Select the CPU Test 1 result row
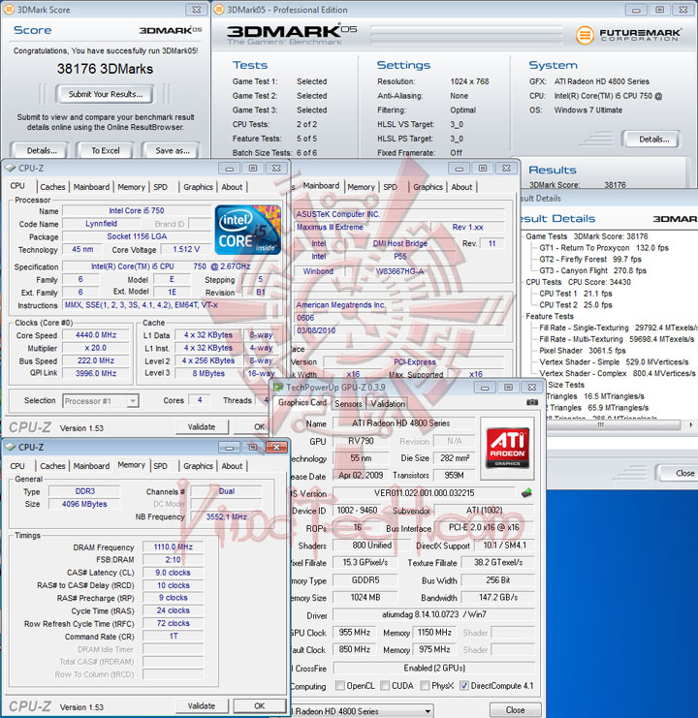The height and width of the screenshot is (718, 698). (576, 294)
